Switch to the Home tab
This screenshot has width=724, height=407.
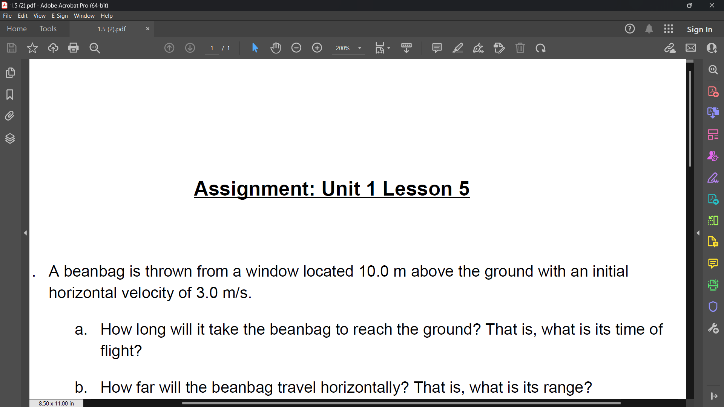pyautogui.click(x=17, y=29)
